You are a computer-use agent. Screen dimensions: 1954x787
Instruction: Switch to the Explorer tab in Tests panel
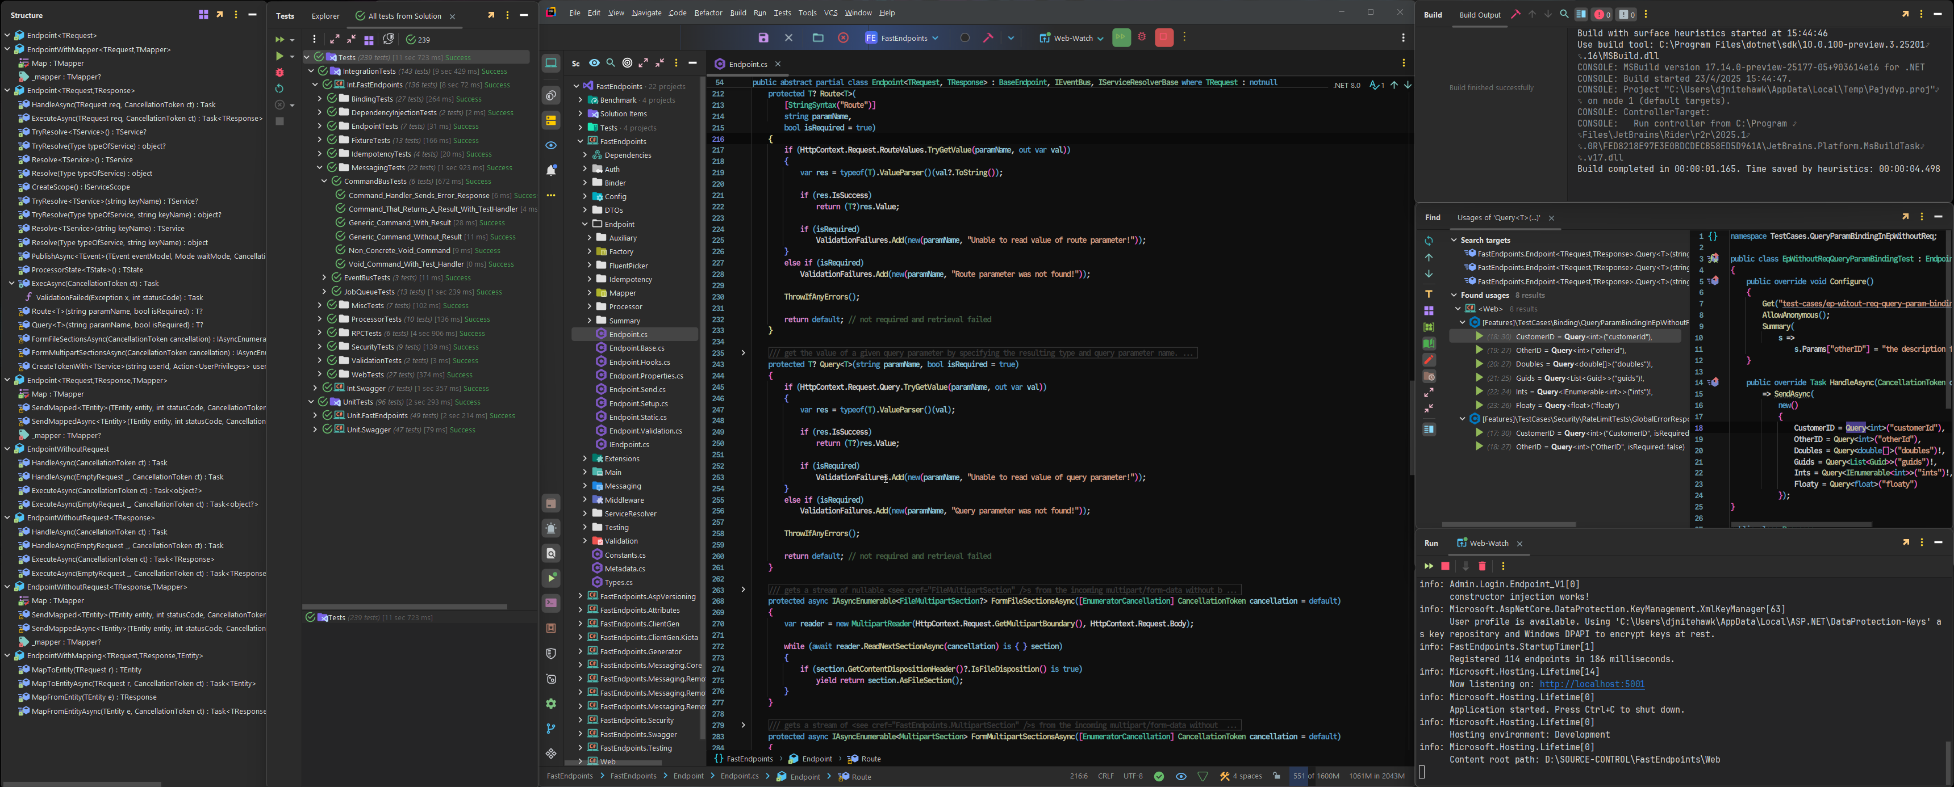(325, 16)
